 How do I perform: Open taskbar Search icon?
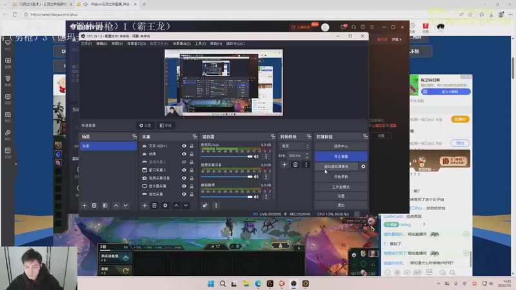point(223,284)
